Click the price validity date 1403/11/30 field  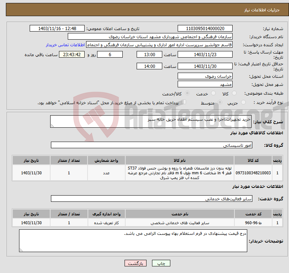click(205, 66)
